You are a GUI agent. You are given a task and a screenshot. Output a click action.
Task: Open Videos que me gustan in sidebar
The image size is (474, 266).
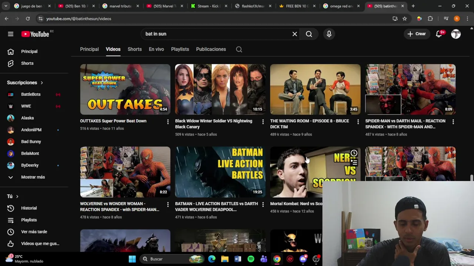point(40,243)
